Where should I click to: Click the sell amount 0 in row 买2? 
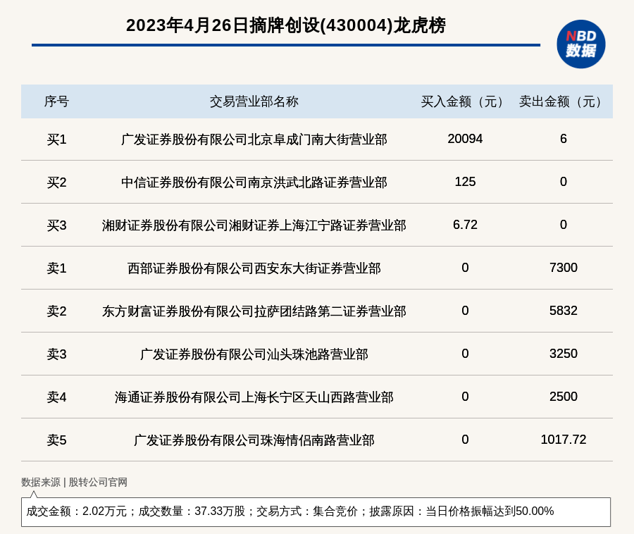564,182
